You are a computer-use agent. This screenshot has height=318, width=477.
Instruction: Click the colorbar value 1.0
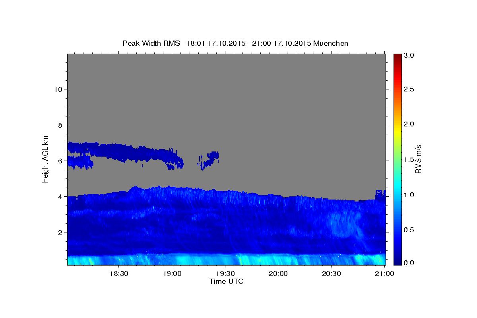tap(409, 194)
